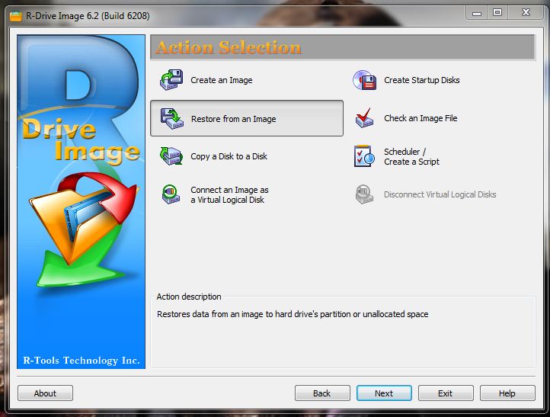
Task: Click the Disconnect Virtual Logical Disks icon
Action: [365, 194]
